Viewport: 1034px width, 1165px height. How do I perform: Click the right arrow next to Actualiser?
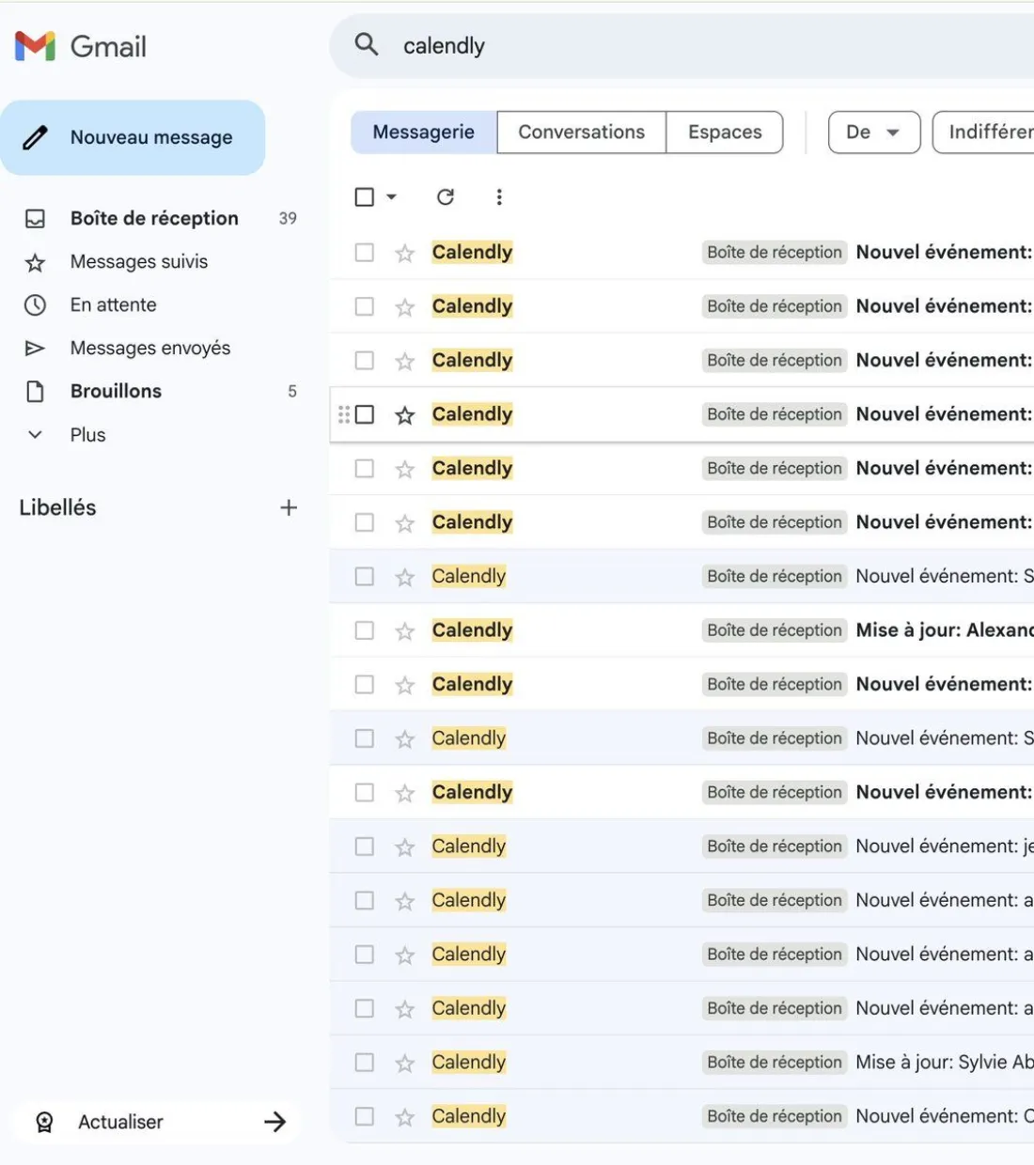pos(274,1121)
